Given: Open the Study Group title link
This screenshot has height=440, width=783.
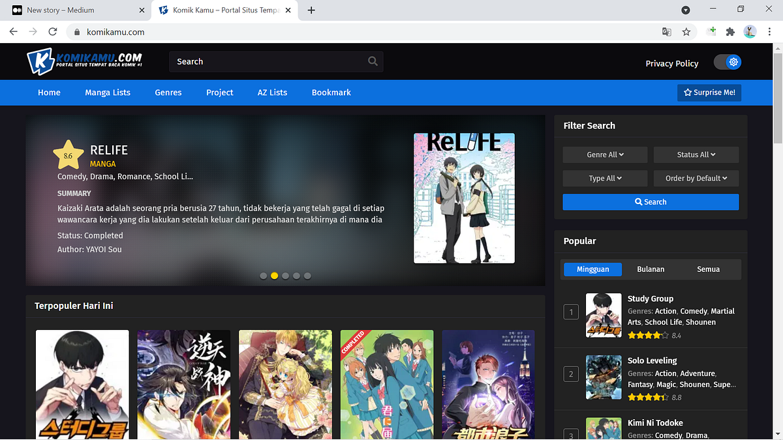Looking at the screenshot, I should tap(651, 299).
